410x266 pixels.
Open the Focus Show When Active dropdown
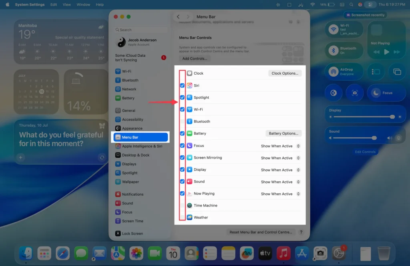(x=279, y=145)
